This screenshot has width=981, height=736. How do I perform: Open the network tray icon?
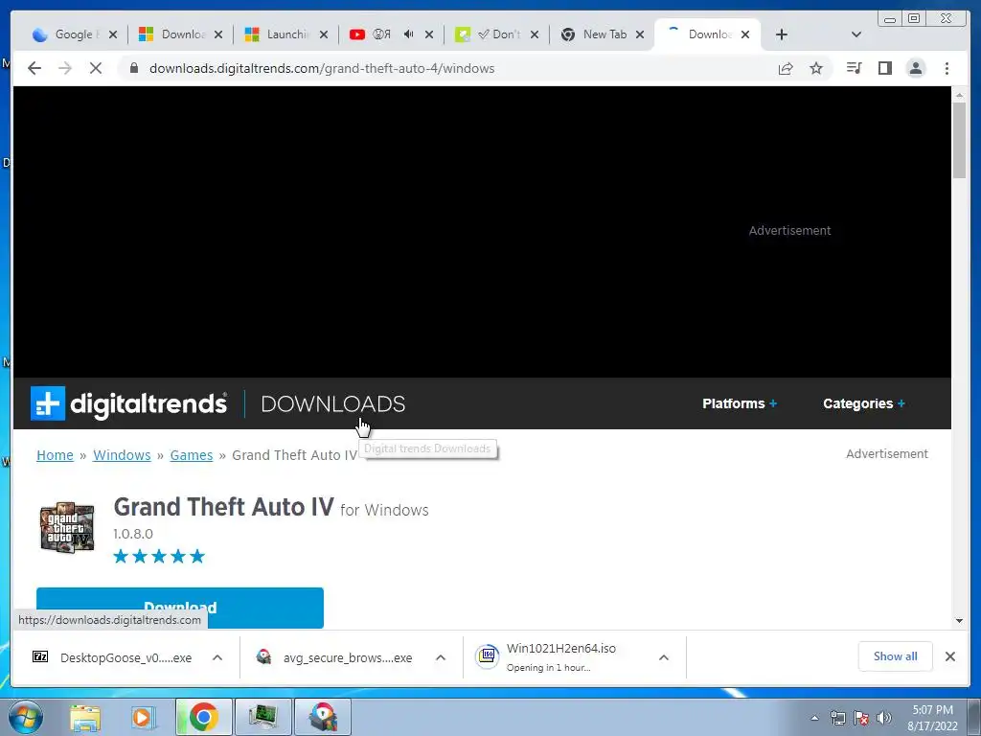(x=837, y=718)
